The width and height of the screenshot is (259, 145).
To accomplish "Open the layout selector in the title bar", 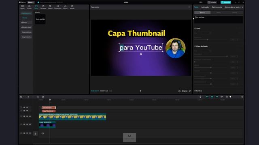I will (201, 2).
